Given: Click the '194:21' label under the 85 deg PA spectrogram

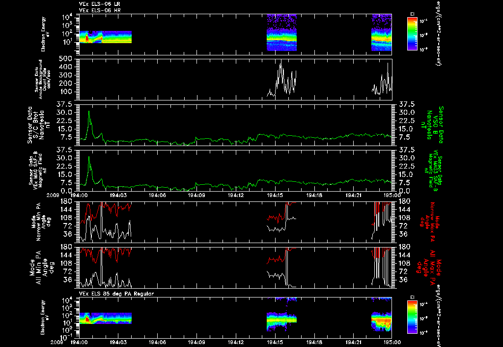Looking at the screenshot, I should 354,342.
